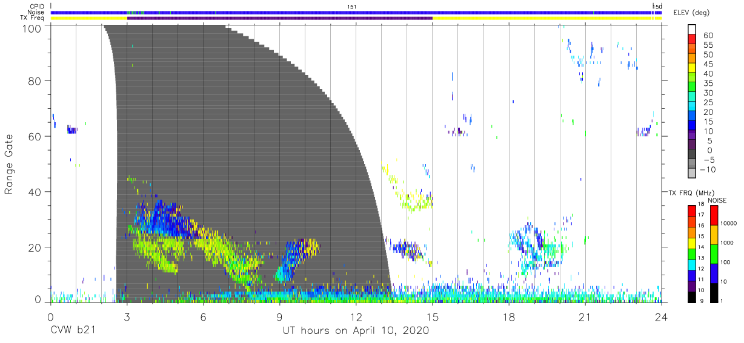Click the cyan 12–13 segment of TX FRQ bar
This screenshot has height=343, width=744.
coord(692,264)
